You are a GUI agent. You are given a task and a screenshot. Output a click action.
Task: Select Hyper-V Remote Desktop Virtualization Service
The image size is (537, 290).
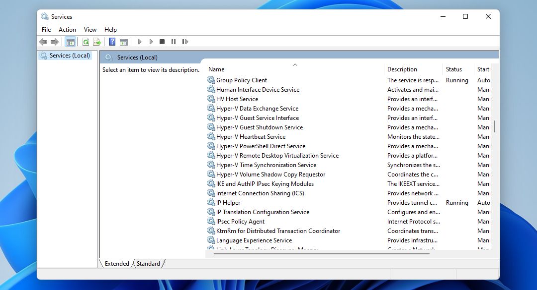point(277,156)
